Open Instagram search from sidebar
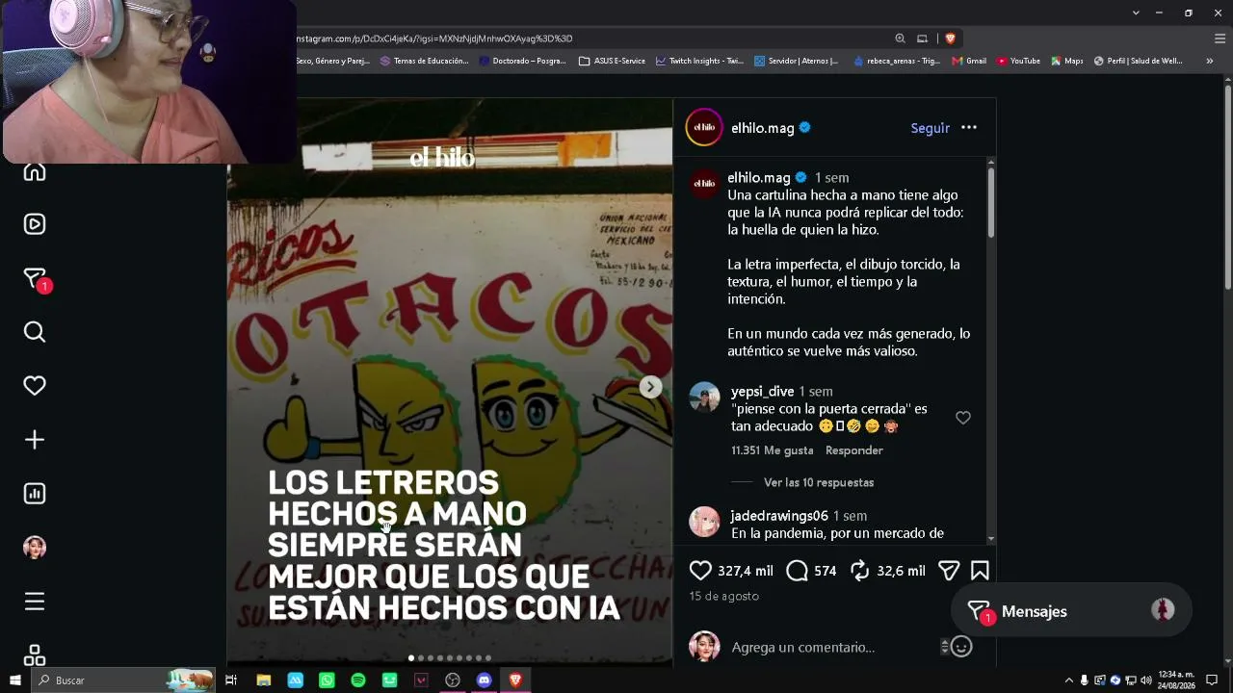1233x693 pixels. pyautogui.click(x=35, y=332)
